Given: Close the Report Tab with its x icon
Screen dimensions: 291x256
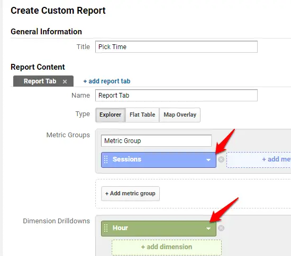Looking at the screenshot, I should (65, 82).
